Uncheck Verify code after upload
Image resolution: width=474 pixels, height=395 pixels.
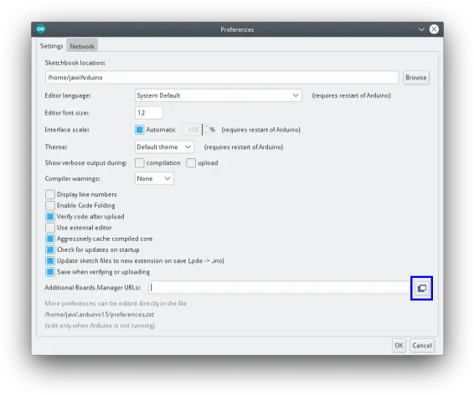tap(50, 217)
